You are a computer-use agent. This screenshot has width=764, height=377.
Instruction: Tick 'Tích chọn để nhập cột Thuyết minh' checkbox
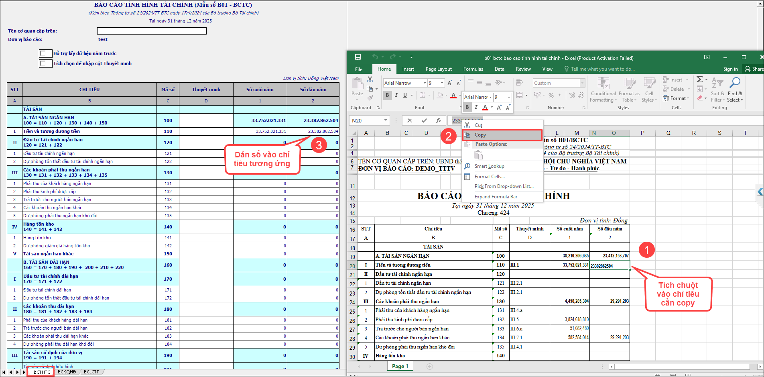coord(43,63)
